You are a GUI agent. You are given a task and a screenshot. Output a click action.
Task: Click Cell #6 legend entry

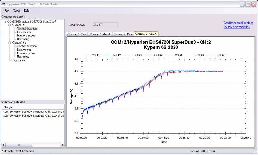point(195,55)
